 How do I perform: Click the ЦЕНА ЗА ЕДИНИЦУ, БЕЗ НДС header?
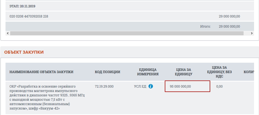coord(219,72)
